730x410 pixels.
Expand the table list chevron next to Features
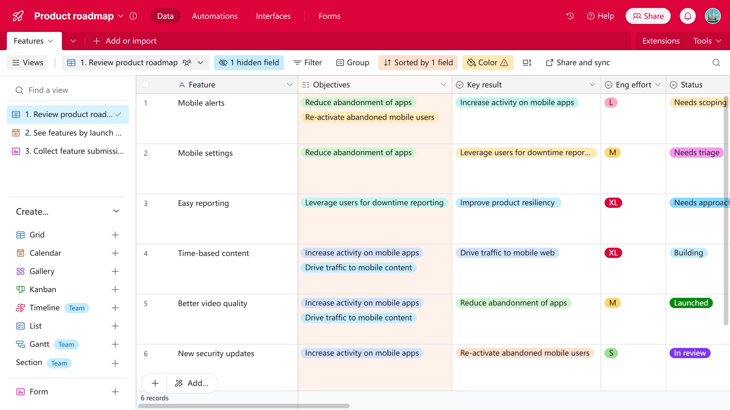(73, 41)
